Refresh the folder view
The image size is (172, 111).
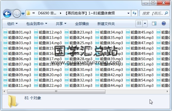134,13
